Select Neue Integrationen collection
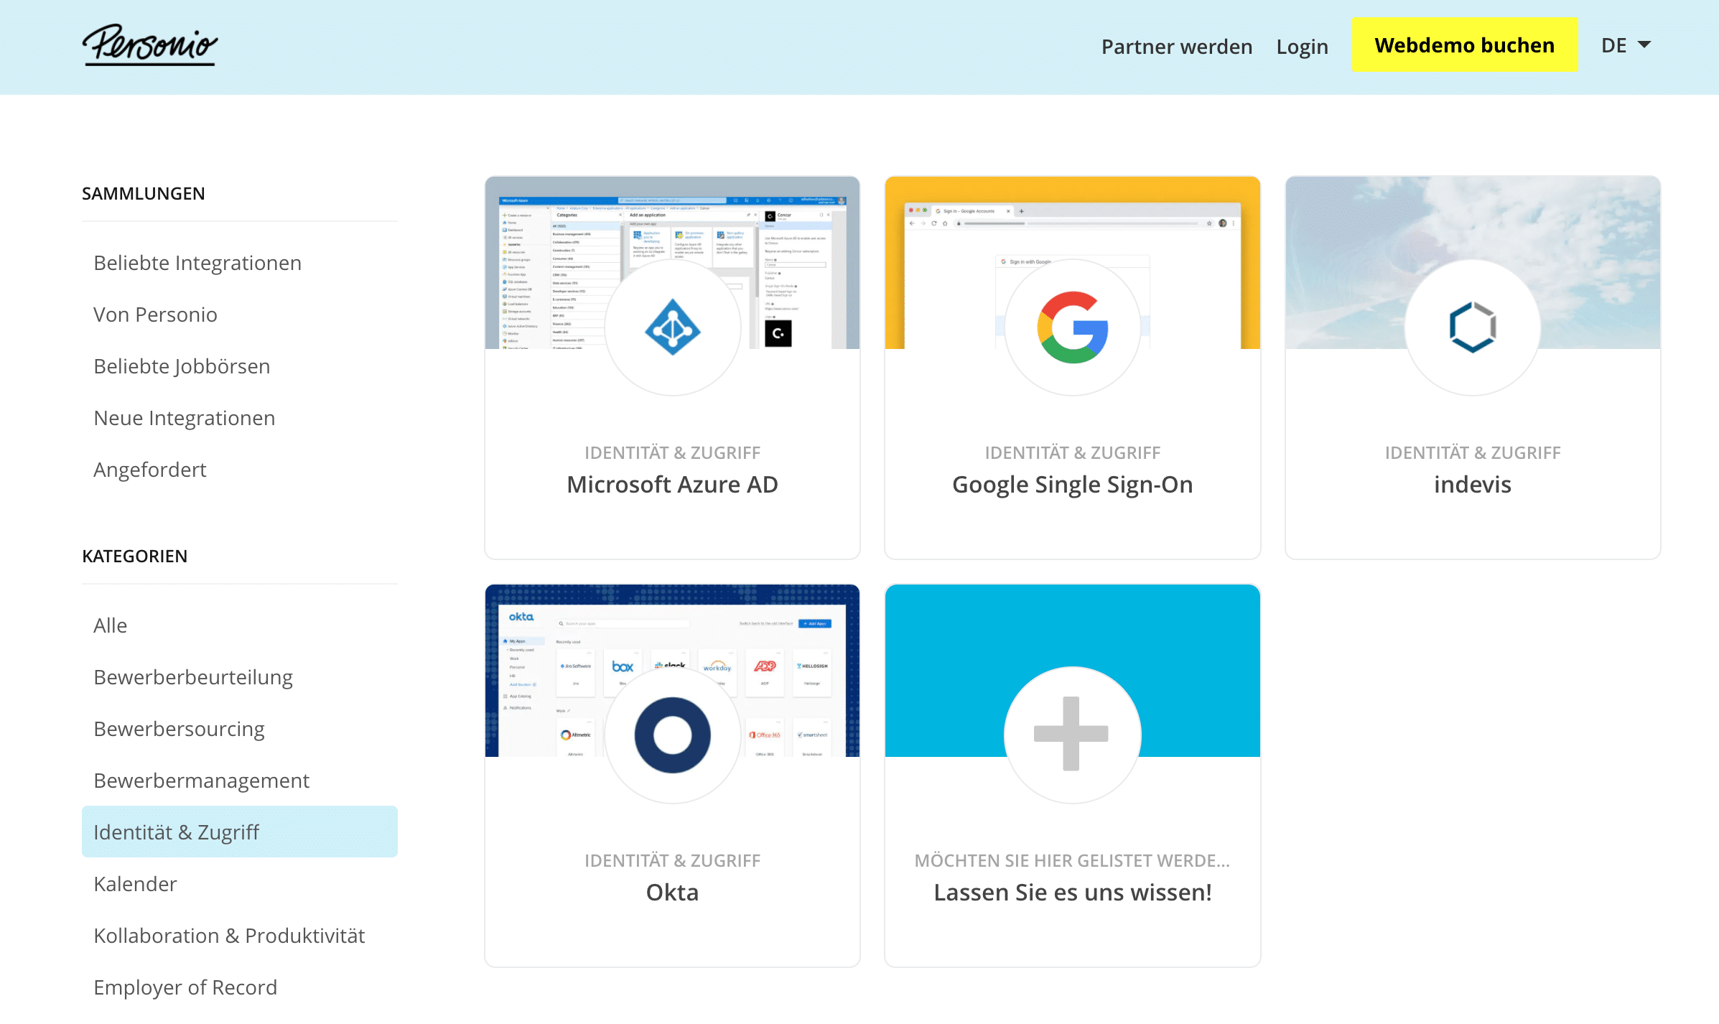The width and height of the screenshot is (1719, 1024). coord(184,418)
